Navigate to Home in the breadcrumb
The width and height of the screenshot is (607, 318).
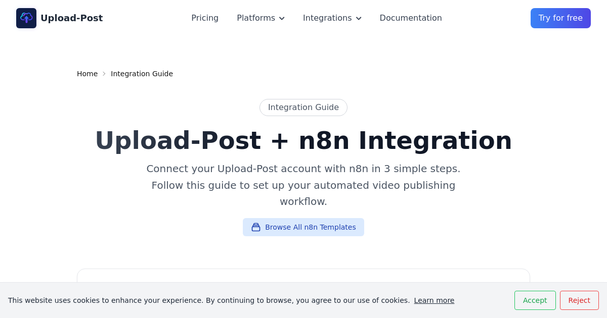coord(87,74)
